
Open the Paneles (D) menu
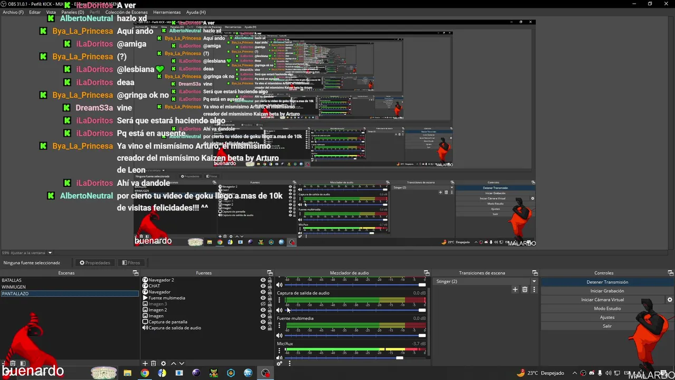click(x=73, y=12)
